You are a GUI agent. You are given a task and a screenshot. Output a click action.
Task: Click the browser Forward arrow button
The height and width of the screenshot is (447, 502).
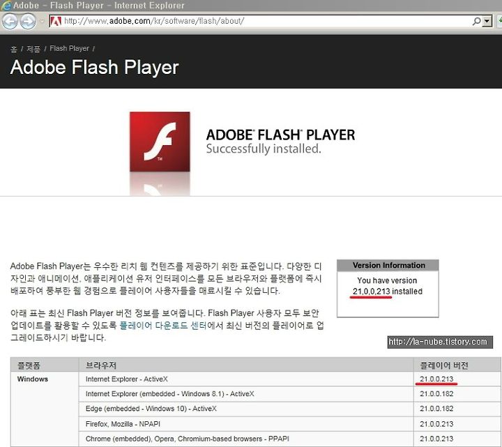pyautogui.click(x=28, y=22)
